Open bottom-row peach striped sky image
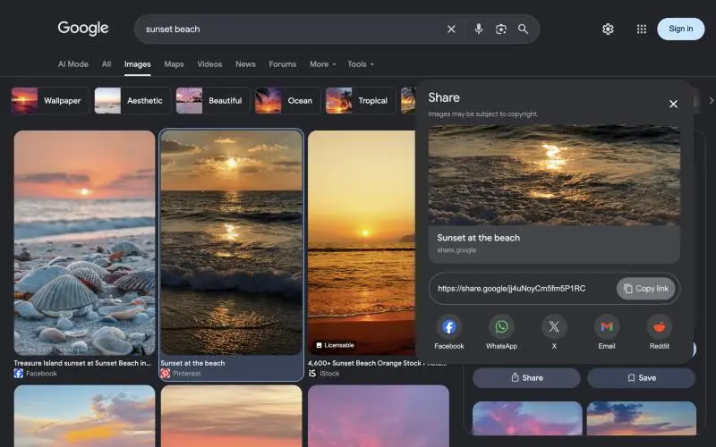 [232, 416]
